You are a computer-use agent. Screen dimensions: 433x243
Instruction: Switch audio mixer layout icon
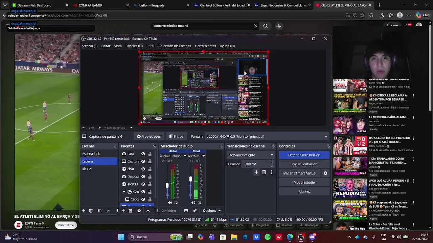186,211
